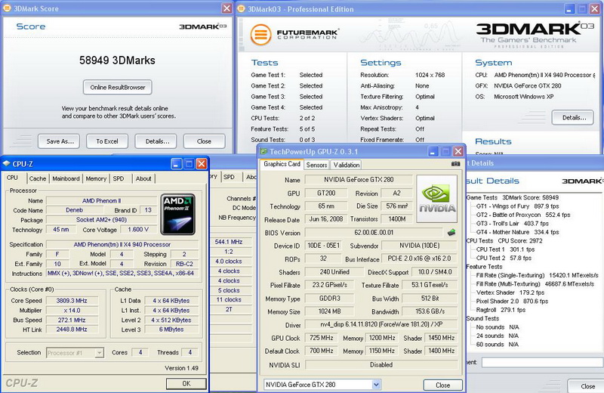The height and width of the screenshot is (393, 604).
Task: Click the NVIDIA SLI Disabled field
Action: (381, 364)
